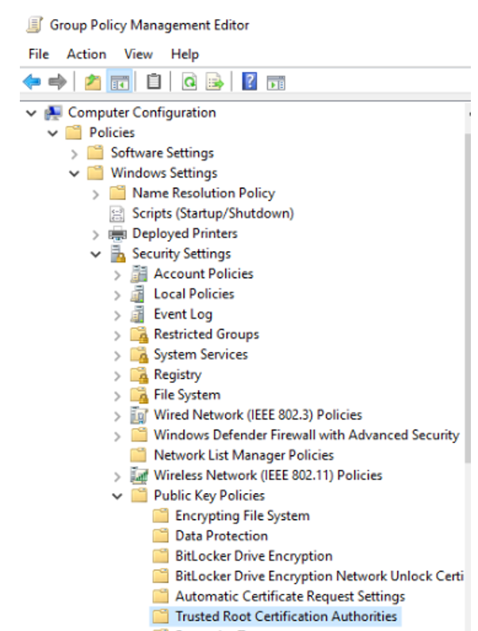Expand the Software Settings node
Viewport: 478px width, 631px height.
coord(75,153)
